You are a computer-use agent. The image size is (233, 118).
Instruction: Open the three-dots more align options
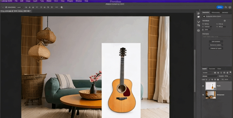click(x=56, y=7)
